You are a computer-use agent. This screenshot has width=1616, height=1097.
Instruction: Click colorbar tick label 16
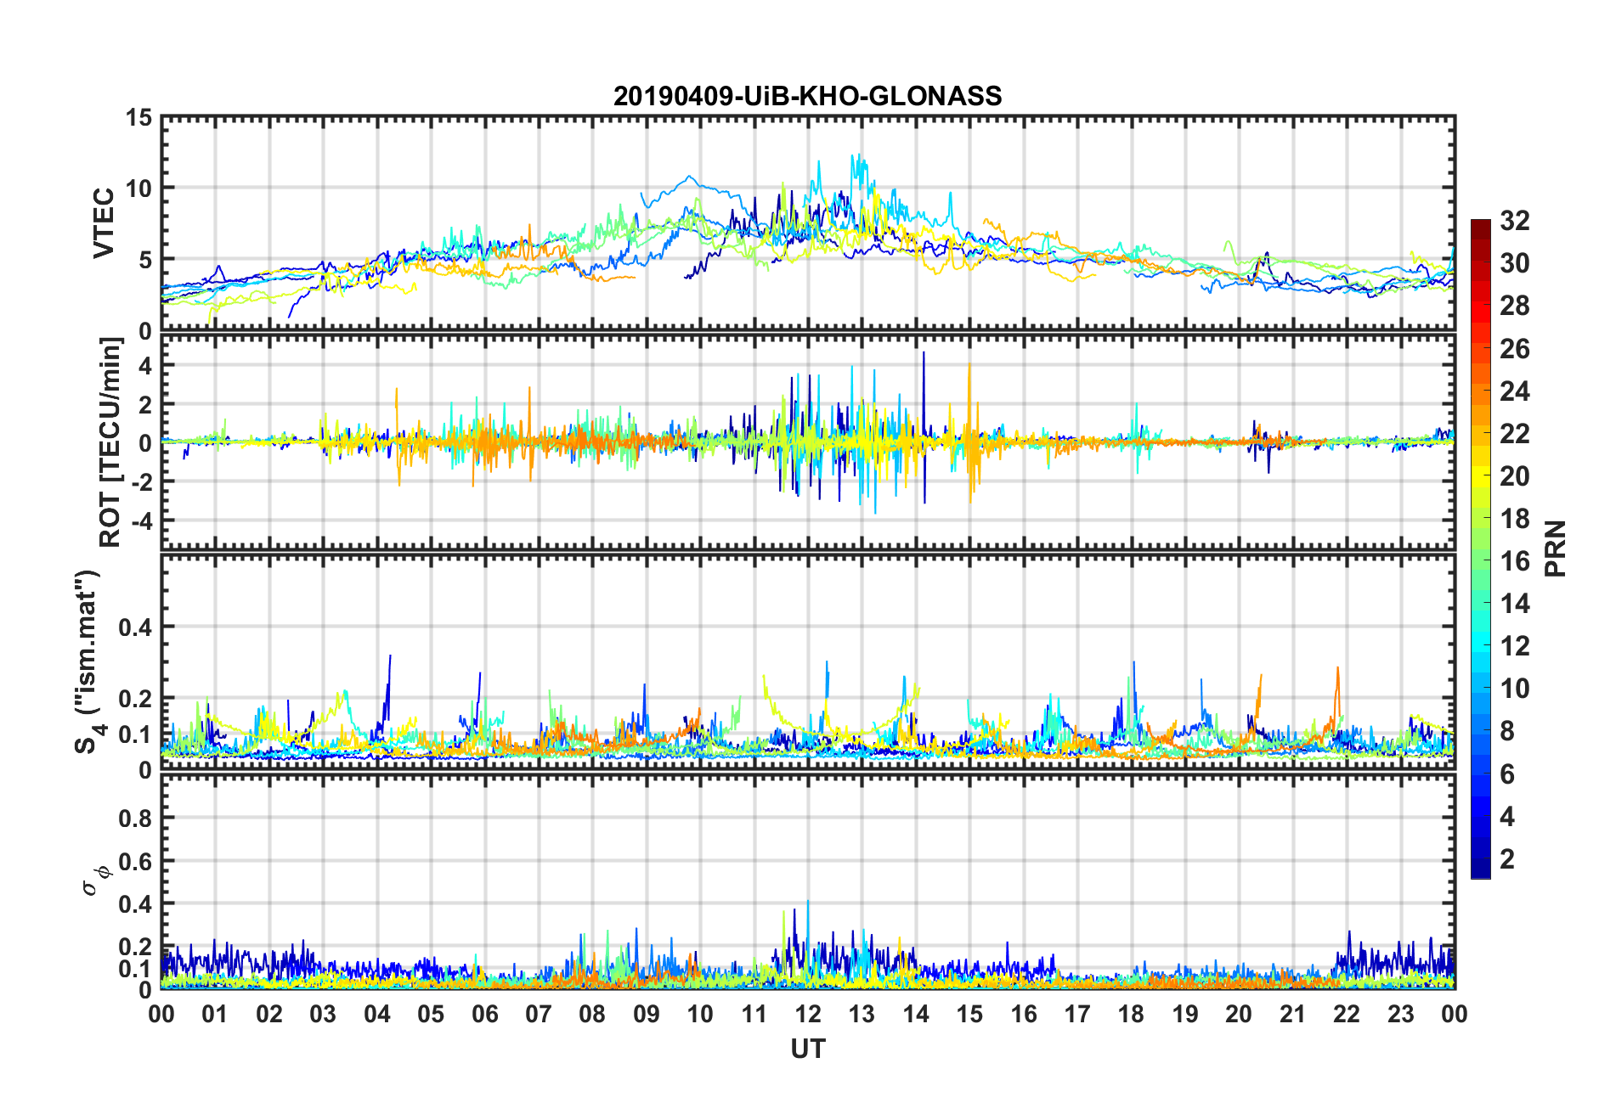tap(1514, 561)
